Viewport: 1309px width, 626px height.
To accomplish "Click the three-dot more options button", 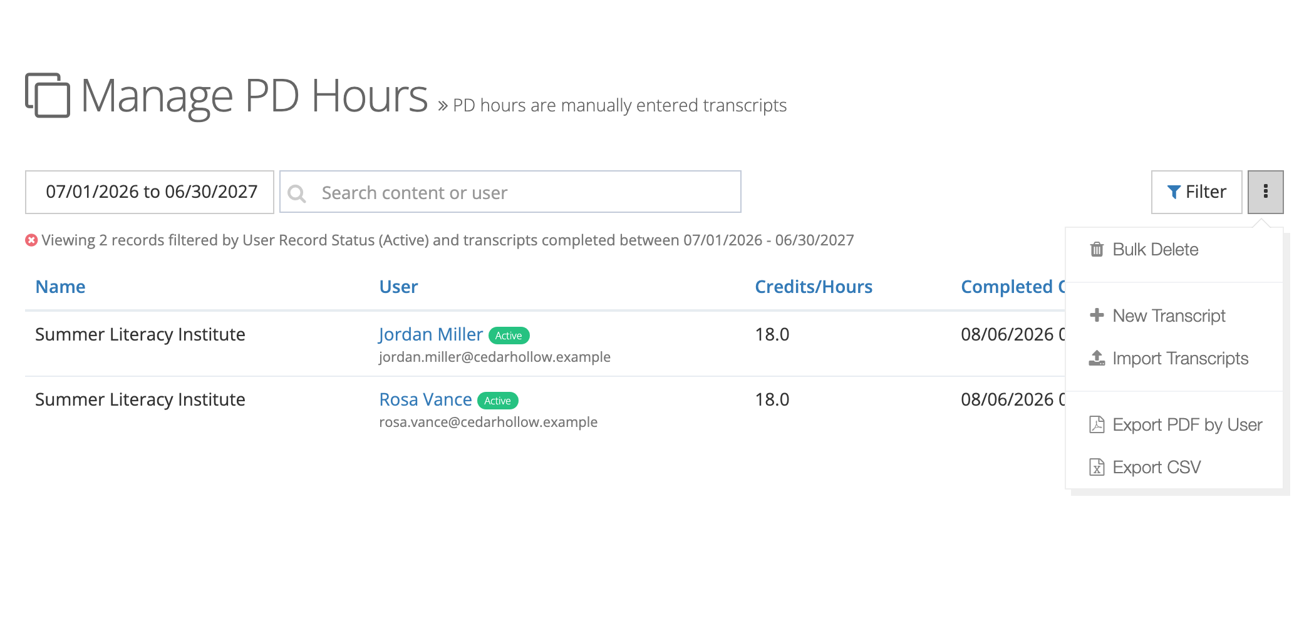I will [x=1265, y=192].
